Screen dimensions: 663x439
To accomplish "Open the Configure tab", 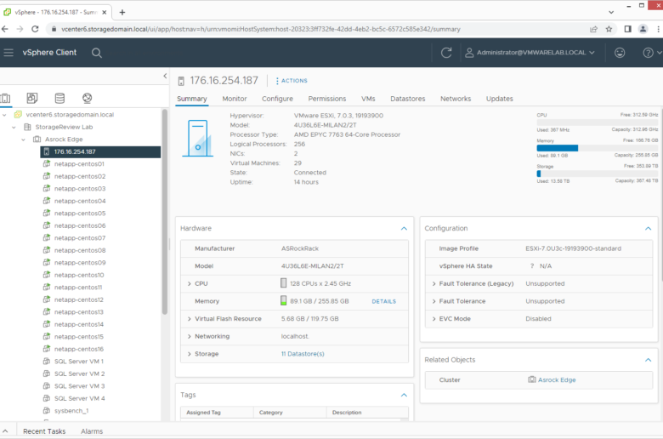I will click(277, 99).
